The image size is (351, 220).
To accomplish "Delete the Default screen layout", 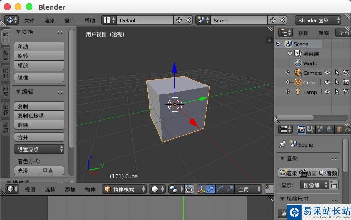I will tap(188, 20).
